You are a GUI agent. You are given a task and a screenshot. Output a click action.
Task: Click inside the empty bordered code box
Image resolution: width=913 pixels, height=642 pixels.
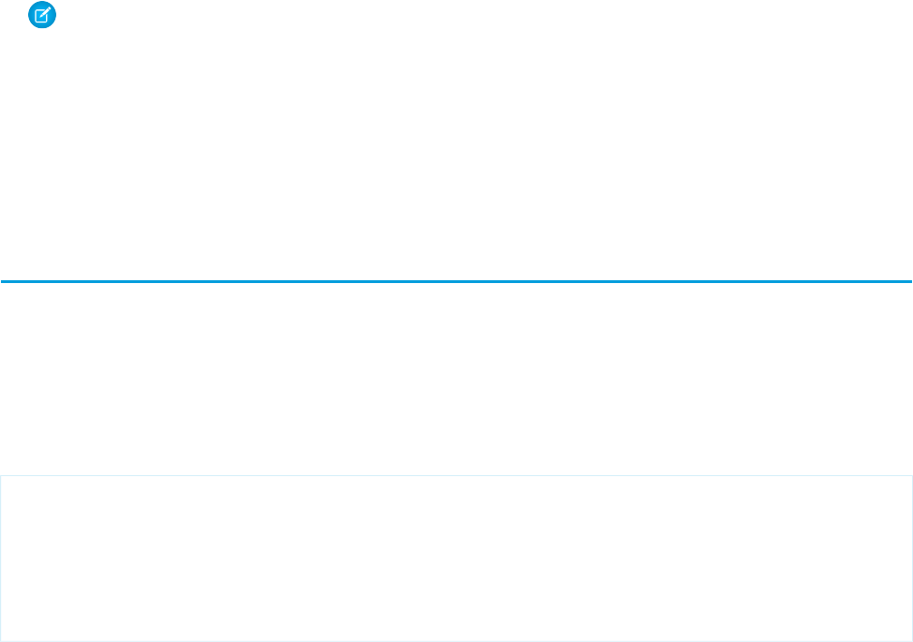456,559
